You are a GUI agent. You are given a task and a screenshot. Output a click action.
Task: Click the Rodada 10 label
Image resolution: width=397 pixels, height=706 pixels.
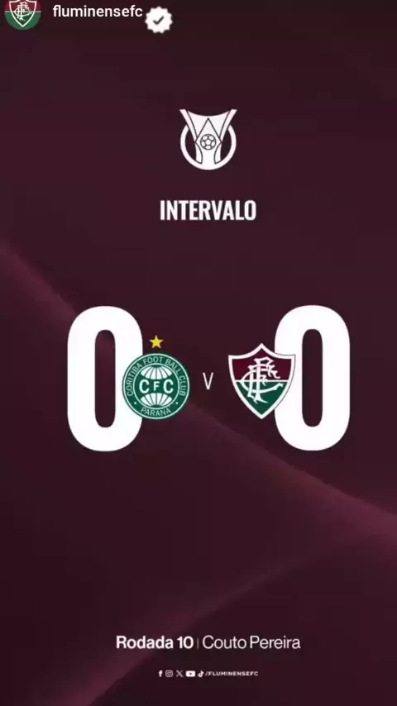click(154, 642)
